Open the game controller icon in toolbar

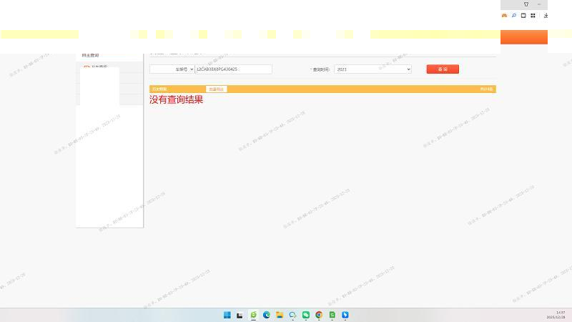point(504,15)
